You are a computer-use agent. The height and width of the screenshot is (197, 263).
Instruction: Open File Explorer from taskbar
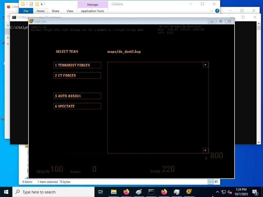[x=114, y=192]
